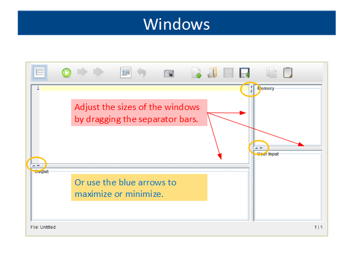Click the right arrow on the vertical separator
353x264 pixels.
(252, 91)
